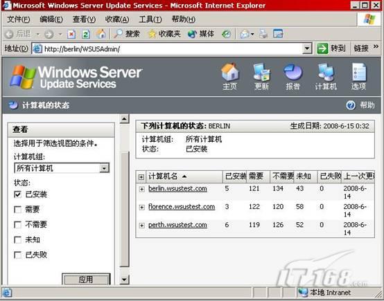The image size is (384, 301).
Task: Open the 工具(T) menu
Action: (x=150, y=19)
